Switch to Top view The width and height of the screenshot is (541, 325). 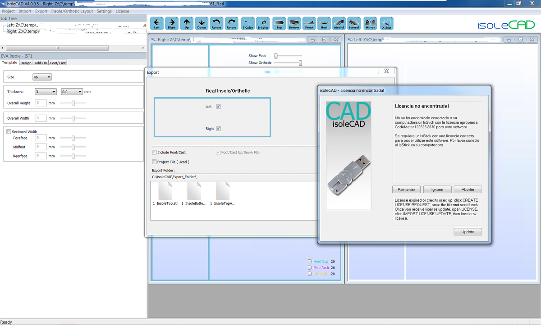279,23
